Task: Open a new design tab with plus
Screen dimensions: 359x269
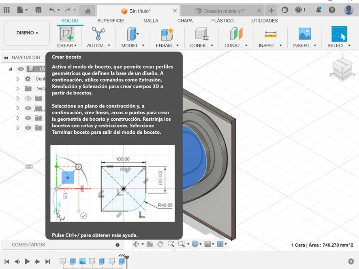Action: click(271, 11)
